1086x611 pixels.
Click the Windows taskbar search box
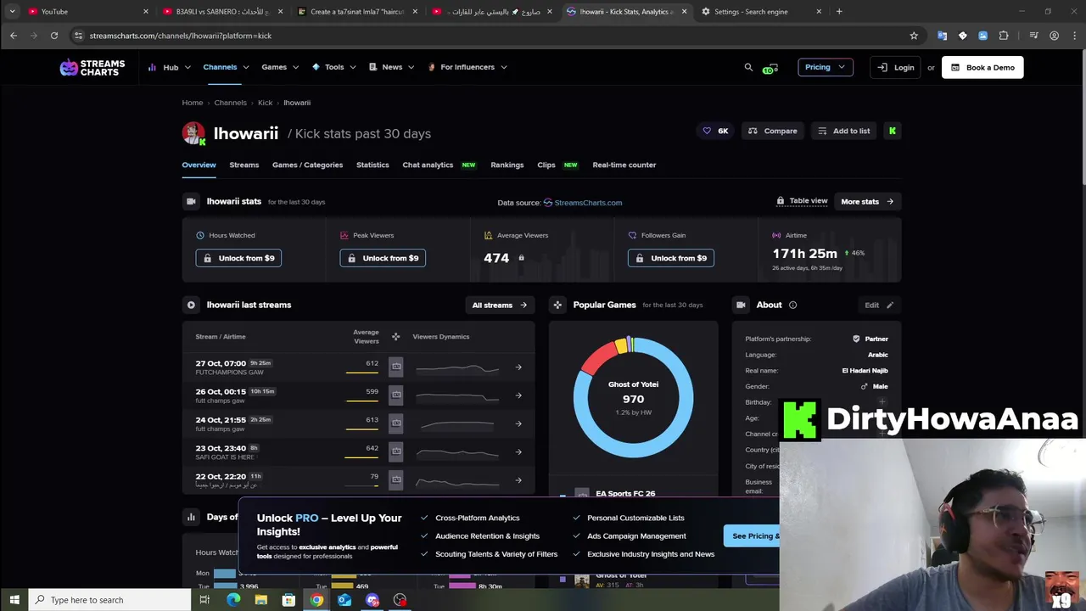pyautogui.click(x=108, y=600)
